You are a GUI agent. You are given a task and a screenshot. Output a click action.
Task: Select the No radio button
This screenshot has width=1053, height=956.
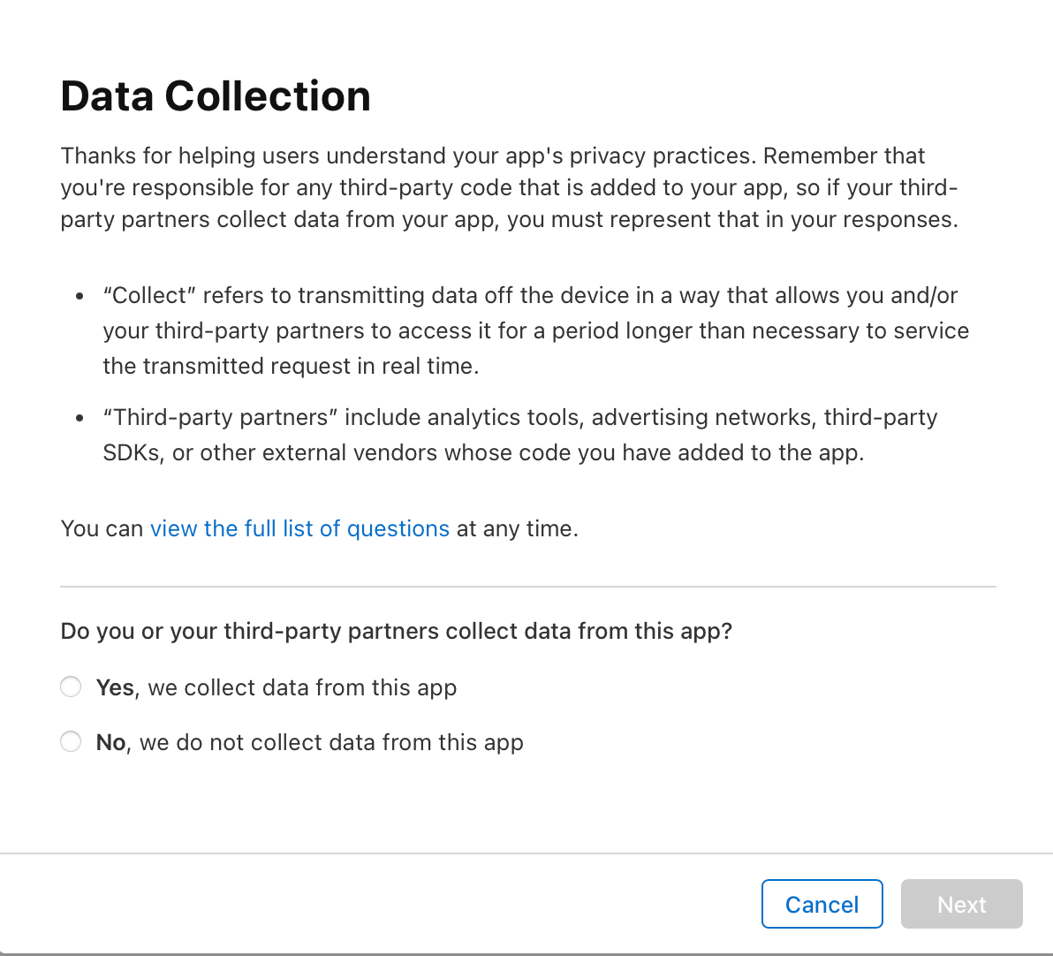coord(71,742)
